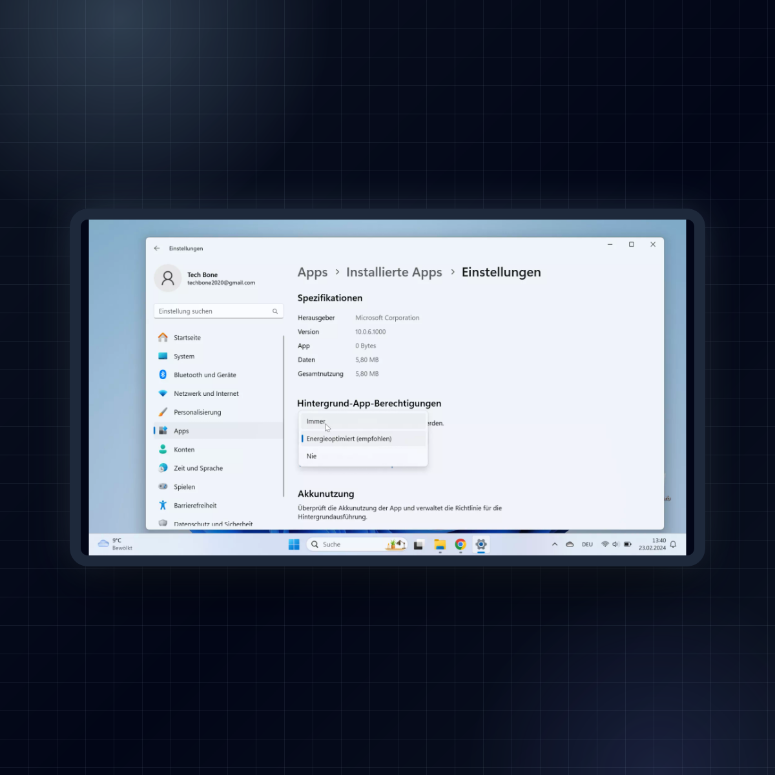Click the Netzwerk und Internet wifi icon
The height and width of the screenshot is (775, 775).
(163, 393)
